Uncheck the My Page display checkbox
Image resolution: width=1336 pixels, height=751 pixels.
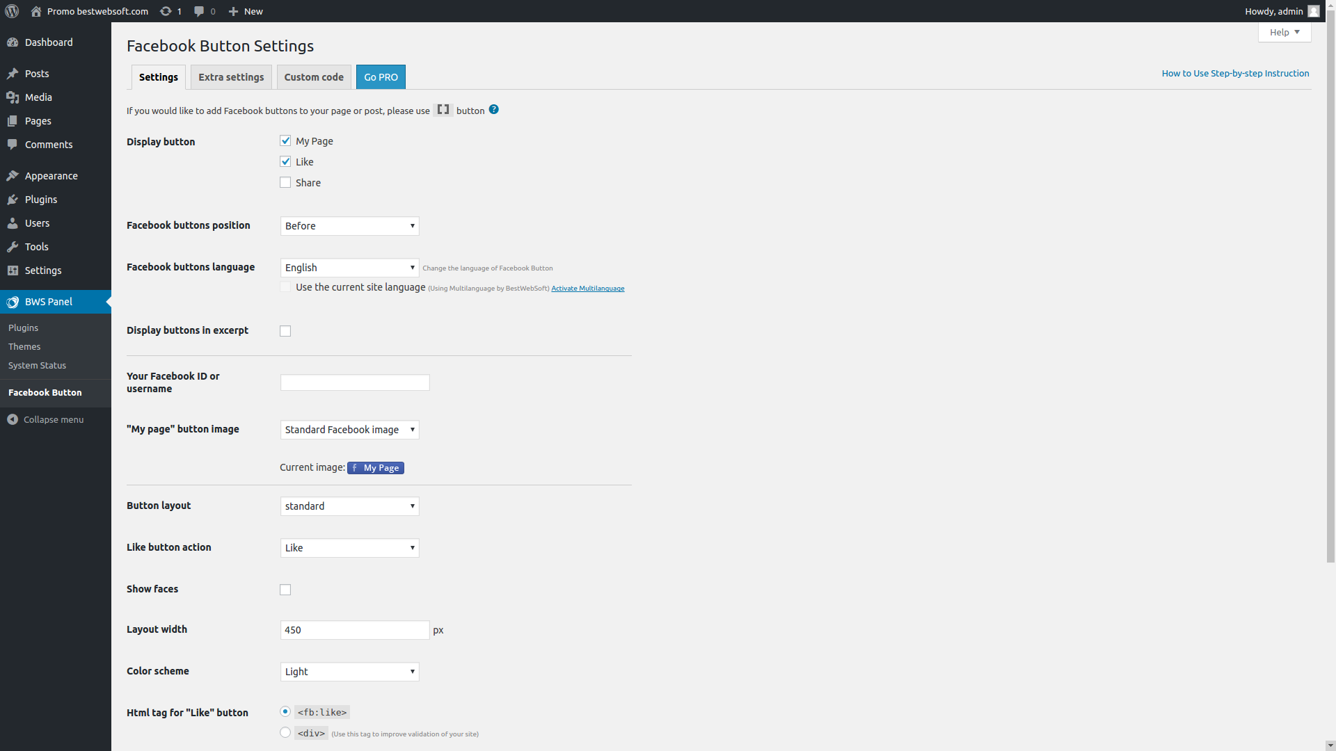pos(285,140)
